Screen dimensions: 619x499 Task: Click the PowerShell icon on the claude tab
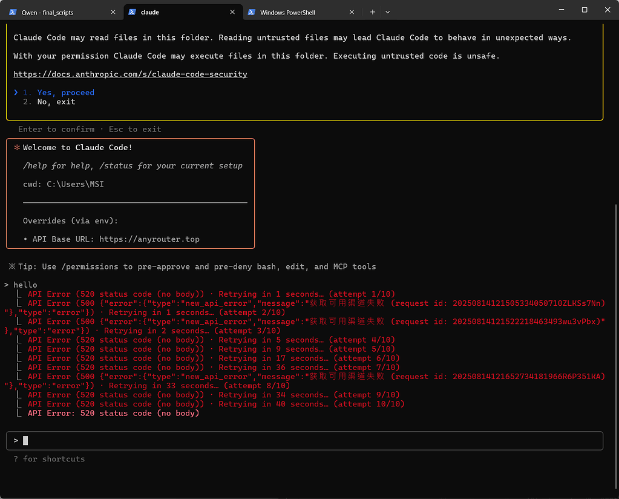(x=133, y=12)
